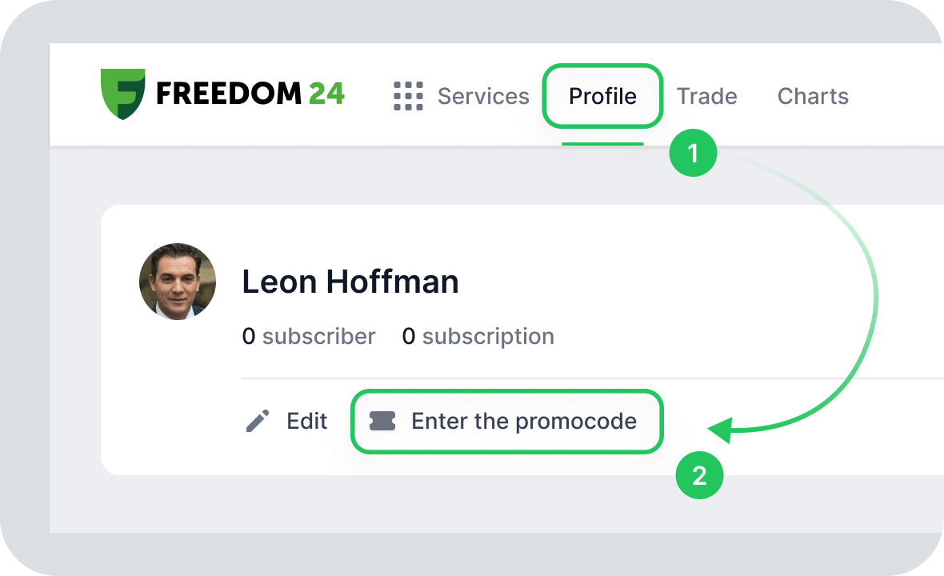Click the Freedom24 green shield logo icon
Screen dimensions: 944x576
pyautogui.click(x=124, y=94)
